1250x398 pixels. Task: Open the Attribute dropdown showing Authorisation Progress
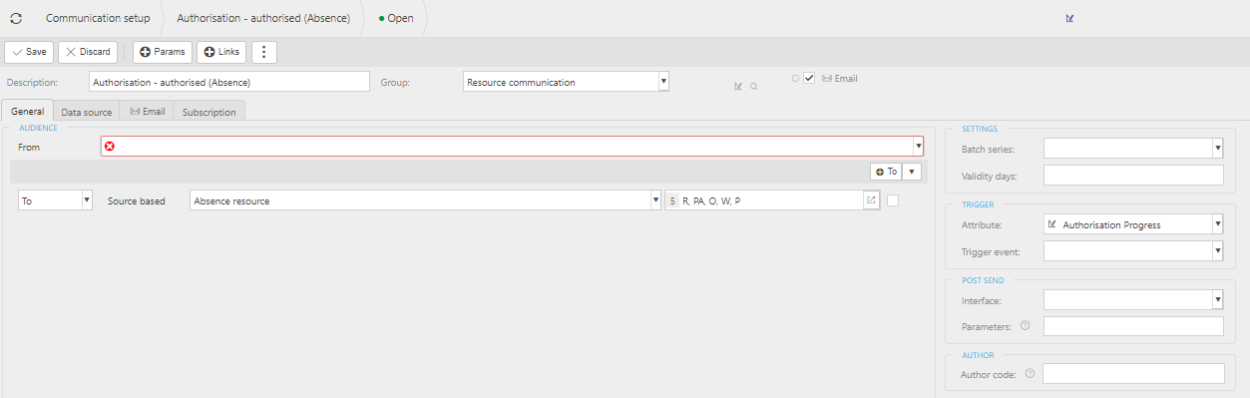(x=1218, y=224)
